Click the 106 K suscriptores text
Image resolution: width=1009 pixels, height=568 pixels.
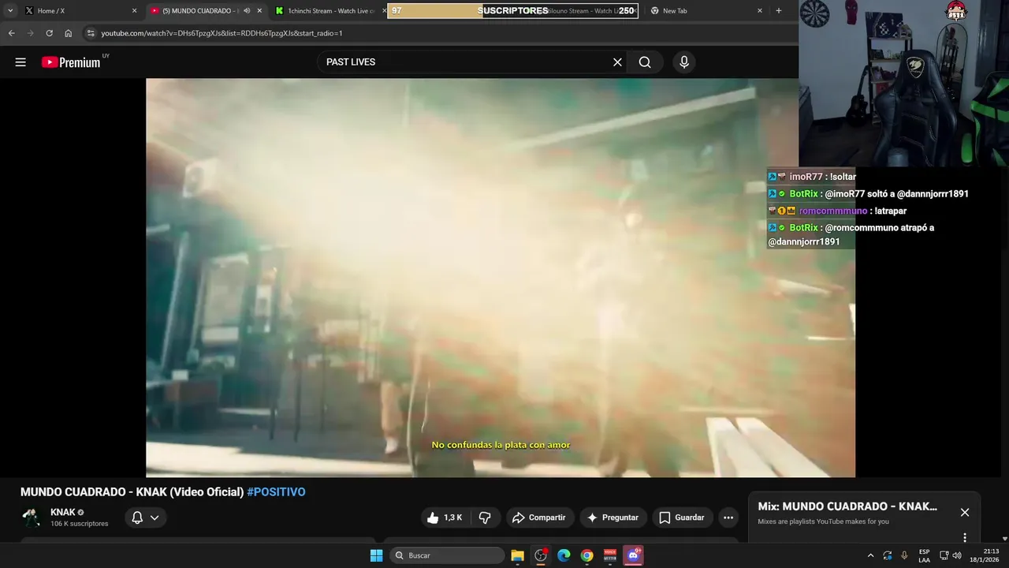[80, 524]
